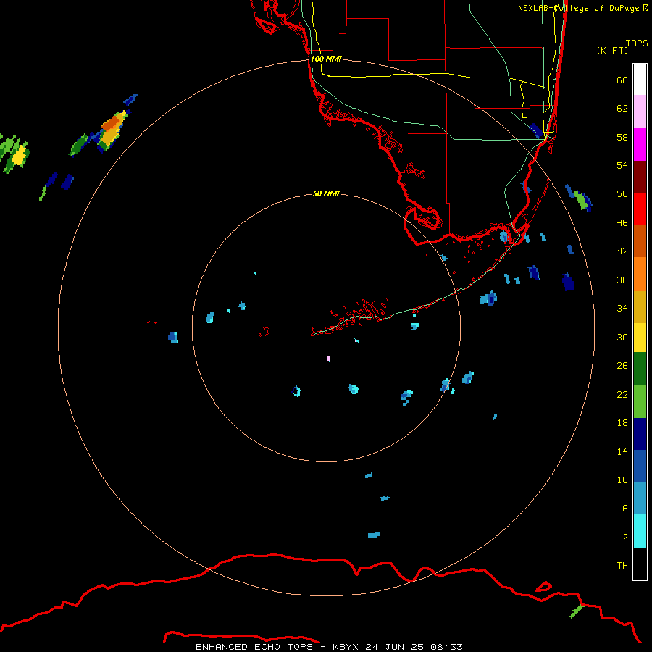The height and width of the screenshot is (652, 652).
Task: Select the dark red legend swatch
Action: click(x=640, y=176)
